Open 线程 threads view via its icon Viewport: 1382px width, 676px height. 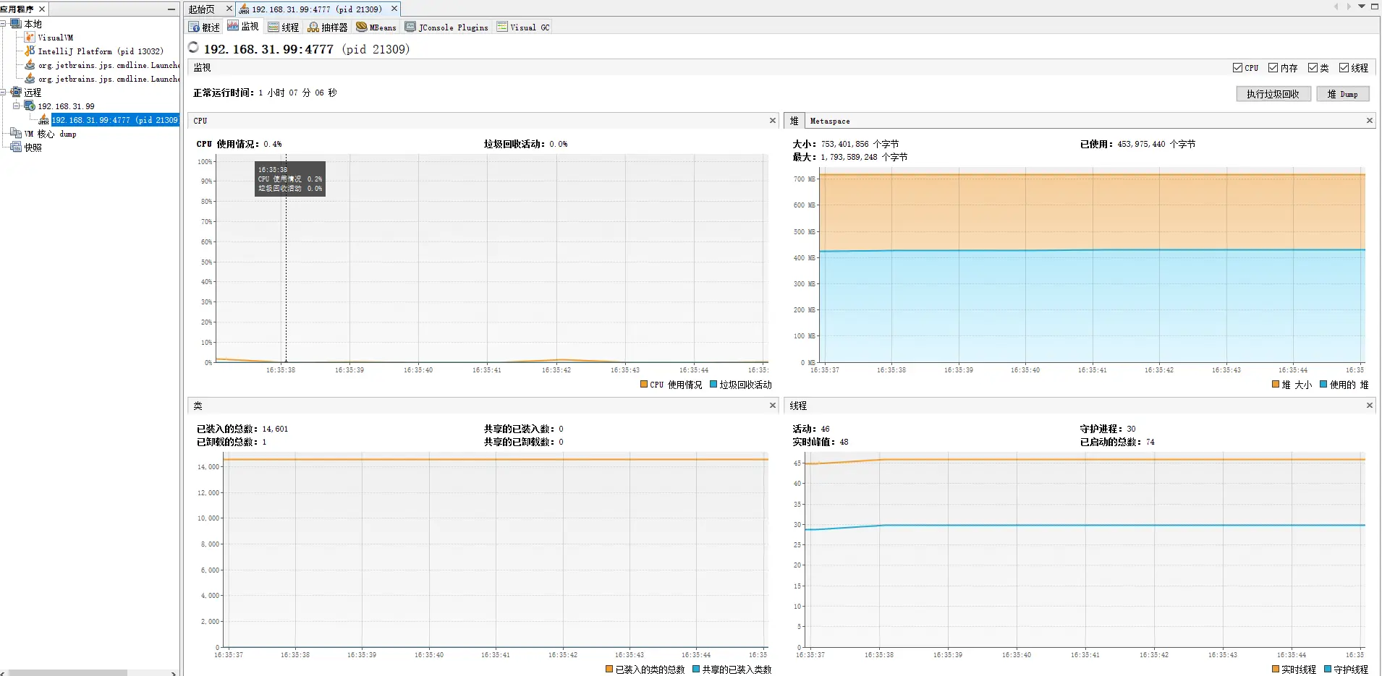point(274,27)
